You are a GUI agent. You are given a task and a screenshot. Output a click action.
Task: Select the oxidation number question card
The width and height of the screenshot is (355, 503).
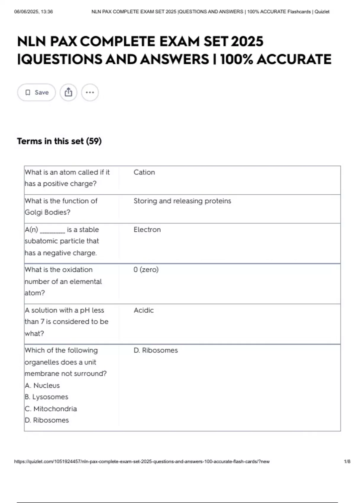pos(63,281)
